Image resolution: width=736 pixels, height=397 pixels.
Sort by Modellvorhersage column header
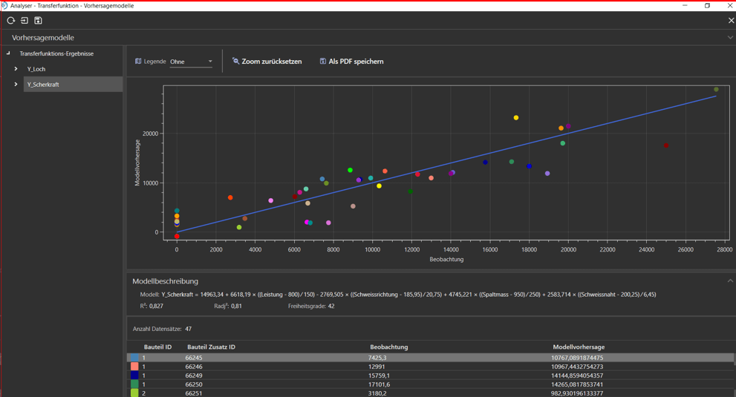[x=579, y=347]
